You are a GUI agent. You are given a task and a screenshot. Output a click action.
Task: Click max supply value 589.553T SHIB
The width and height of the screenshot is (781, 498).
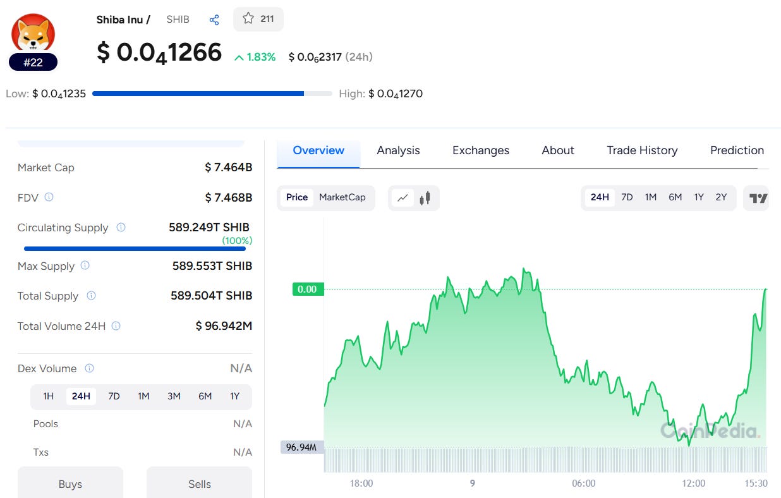click(x=212, y=266)
